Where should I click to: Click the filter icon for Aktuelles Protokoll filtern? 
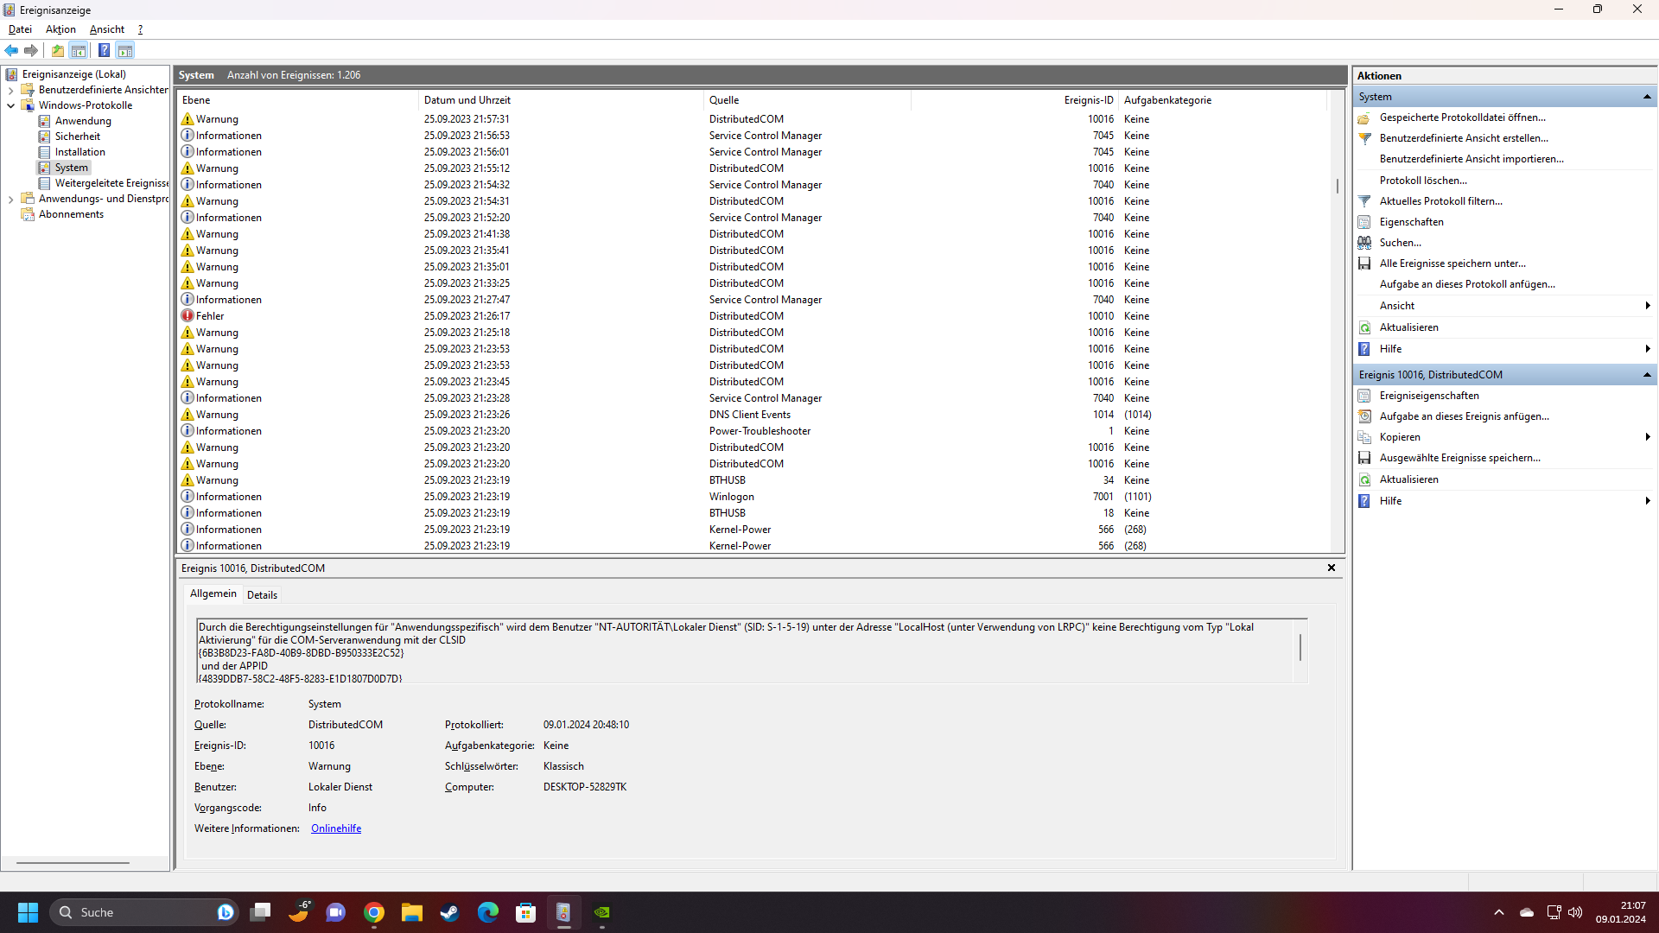click(x=1364, y=201)
